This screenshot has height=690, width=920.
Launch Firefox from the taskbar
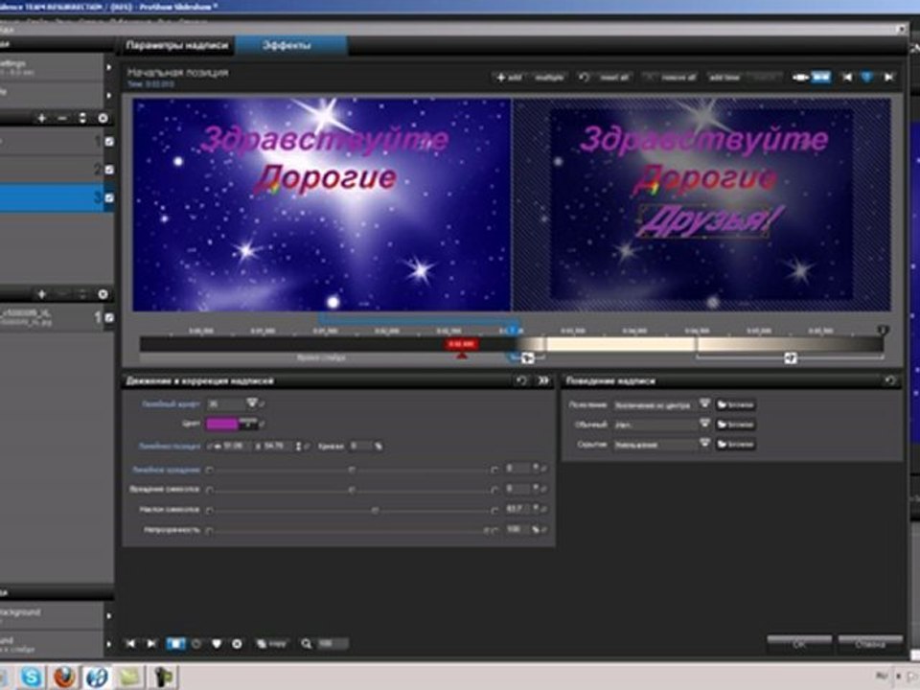click(x=64, y=677)
